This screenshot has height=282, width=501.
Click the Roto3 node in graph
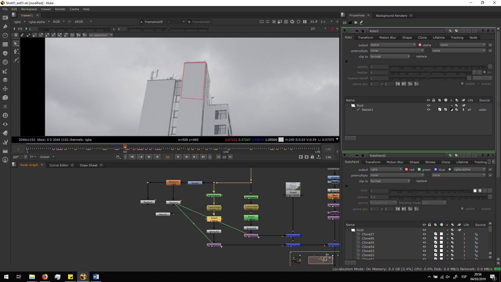coord(214,219)
